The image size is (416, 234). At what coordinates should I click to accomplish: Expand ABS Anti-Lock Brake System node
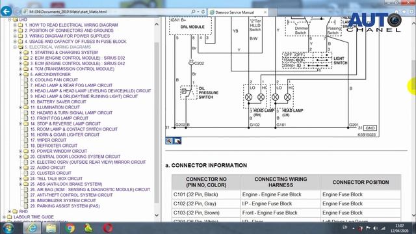[x=20, y=184]
